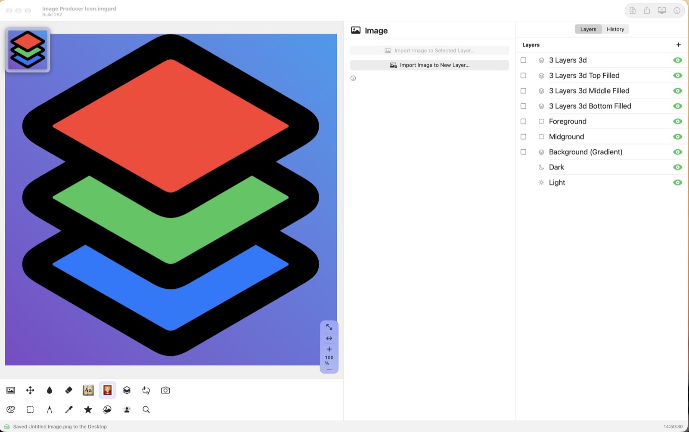Select the person portrait cutout tool
Screen dimensions: 689x432
127,410
